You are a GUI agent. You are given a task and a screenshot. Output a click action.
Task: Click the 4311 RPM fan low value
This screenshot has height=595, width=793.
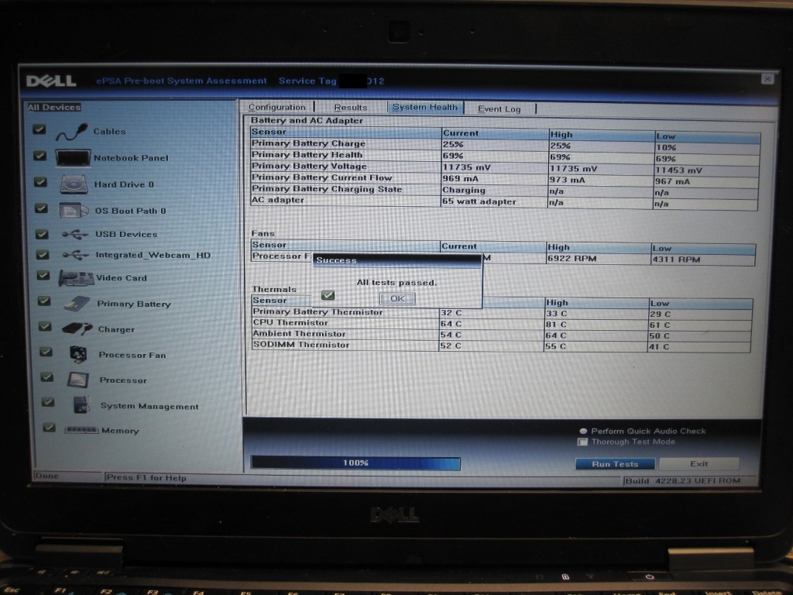[x=676, y=260]
